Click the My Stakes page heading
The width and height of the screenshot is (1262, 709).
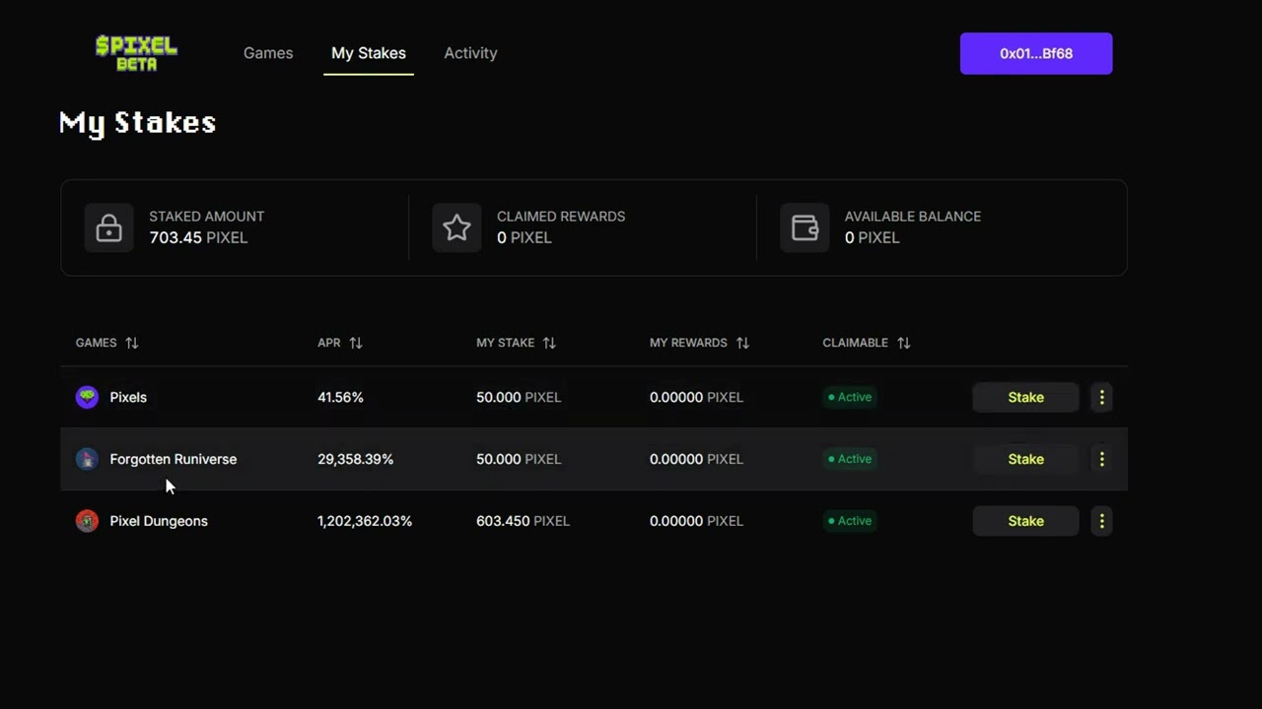pos(137,123)
